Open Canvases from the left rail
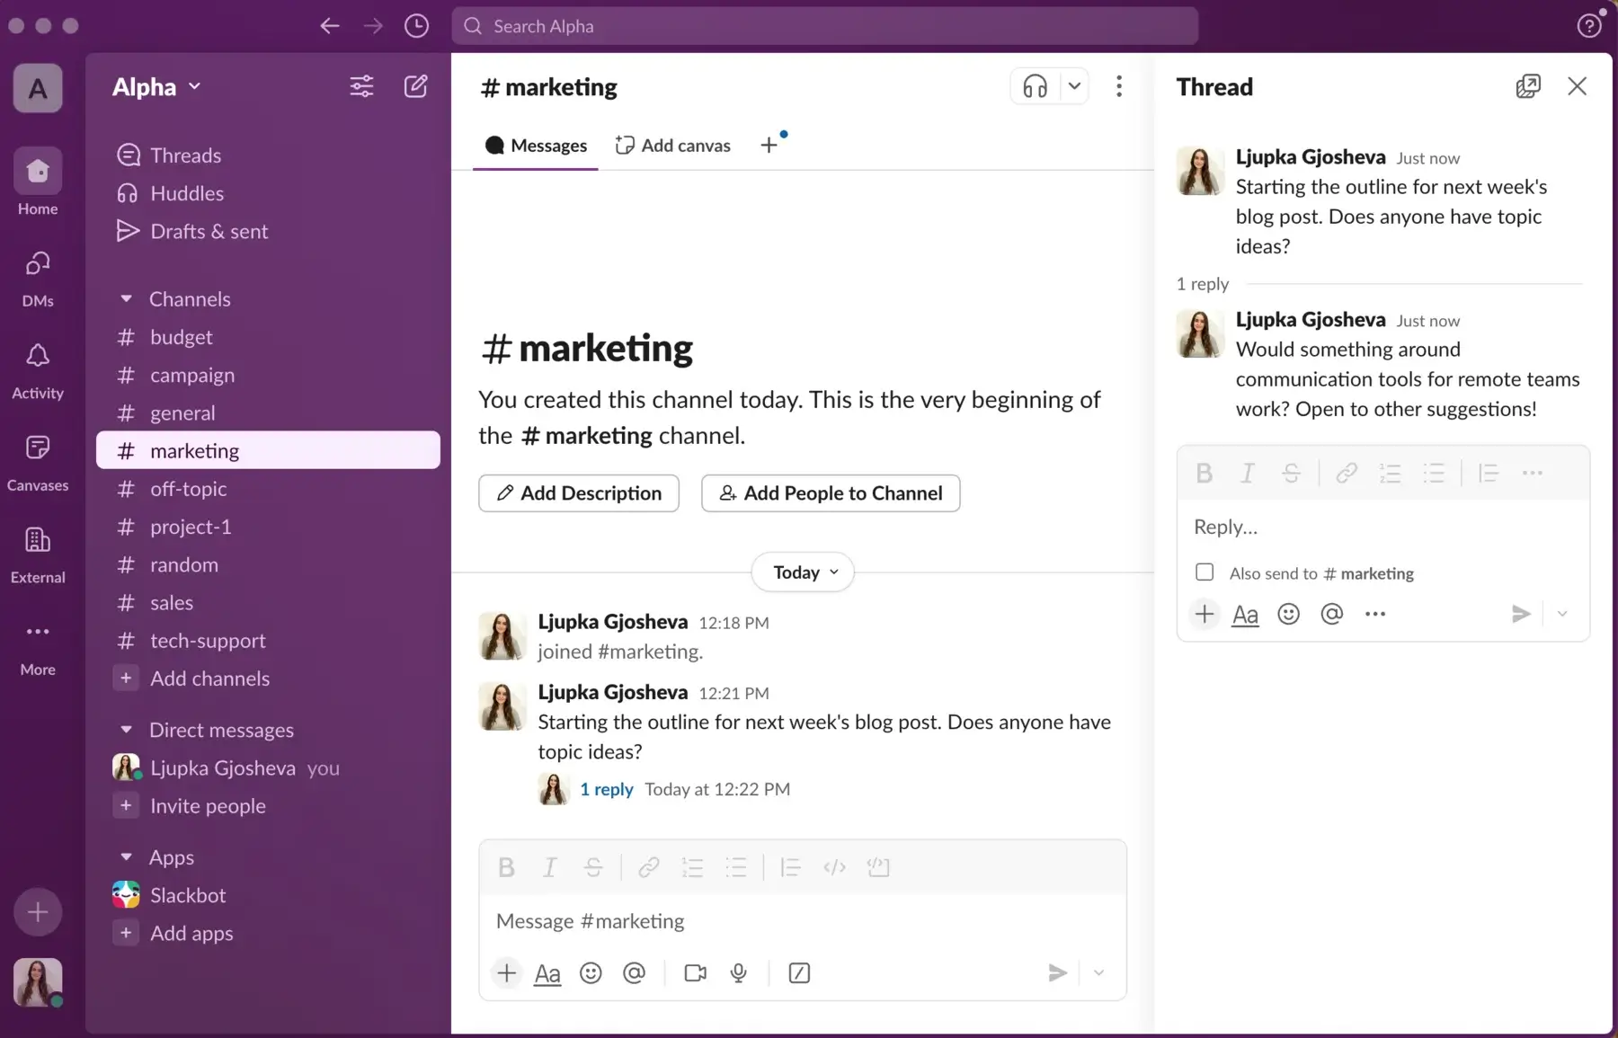Image resolution: width=1618 pixels, height=1038 pixels. pos(38,462)
